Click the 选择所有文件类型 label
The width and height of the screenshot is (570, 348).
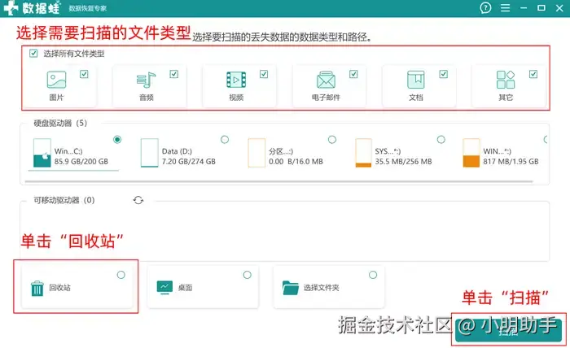tap(74, 54)
